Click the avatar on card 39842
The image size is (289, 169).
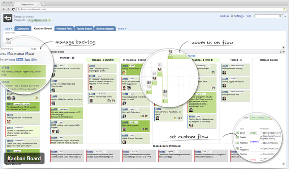click(x=158, y=118)
